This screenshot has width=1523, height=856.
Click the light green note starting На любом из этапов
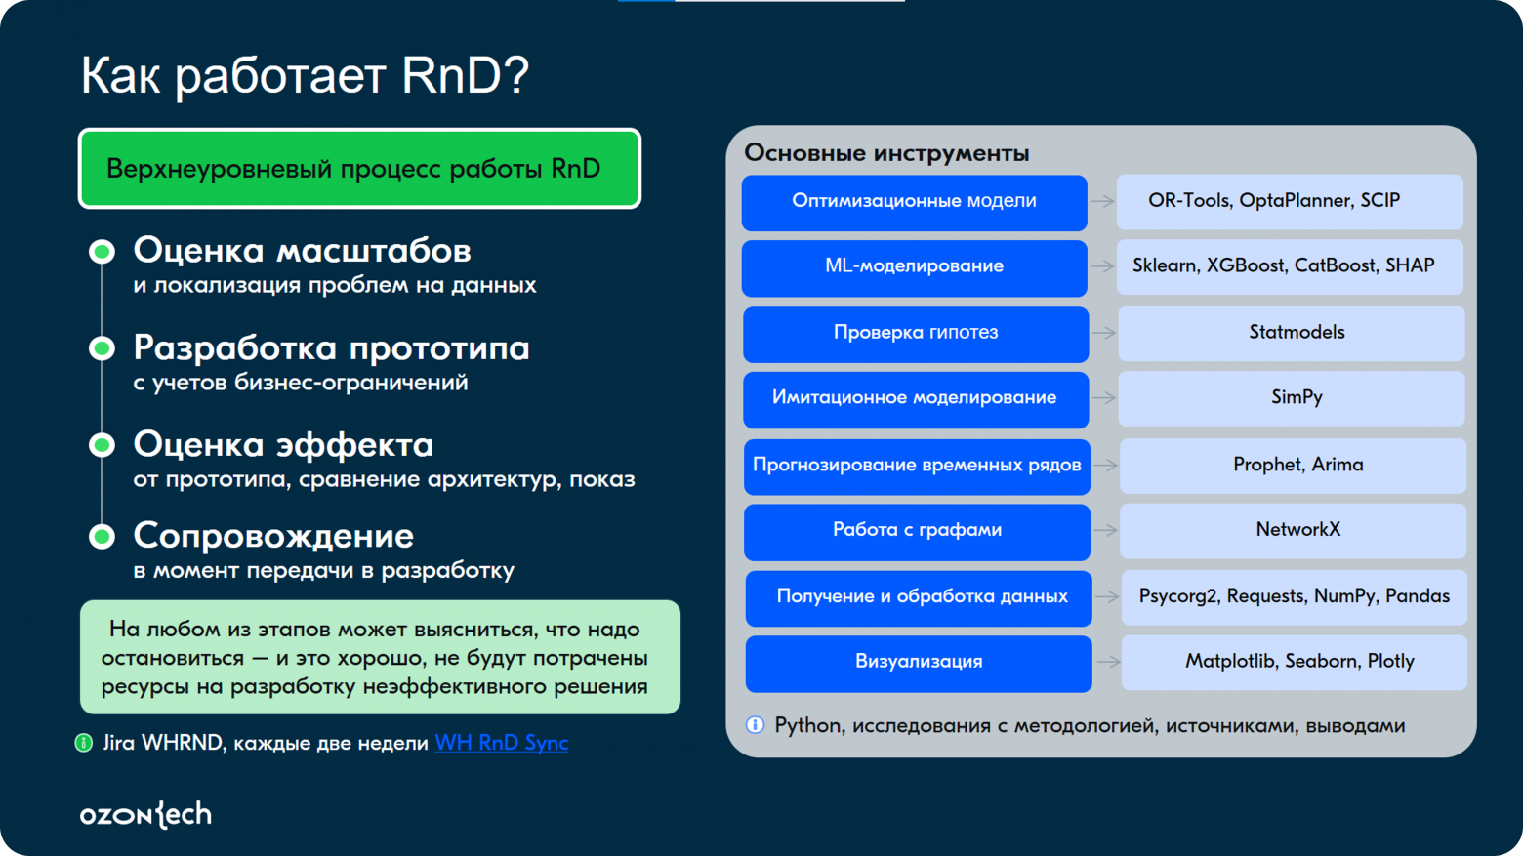[x=380, y=657]
